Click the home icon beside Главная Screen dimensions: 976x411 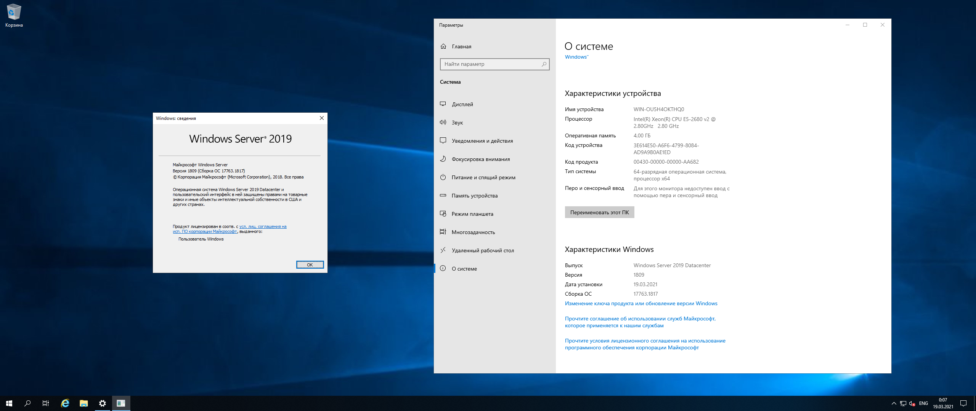pos(443,46)
